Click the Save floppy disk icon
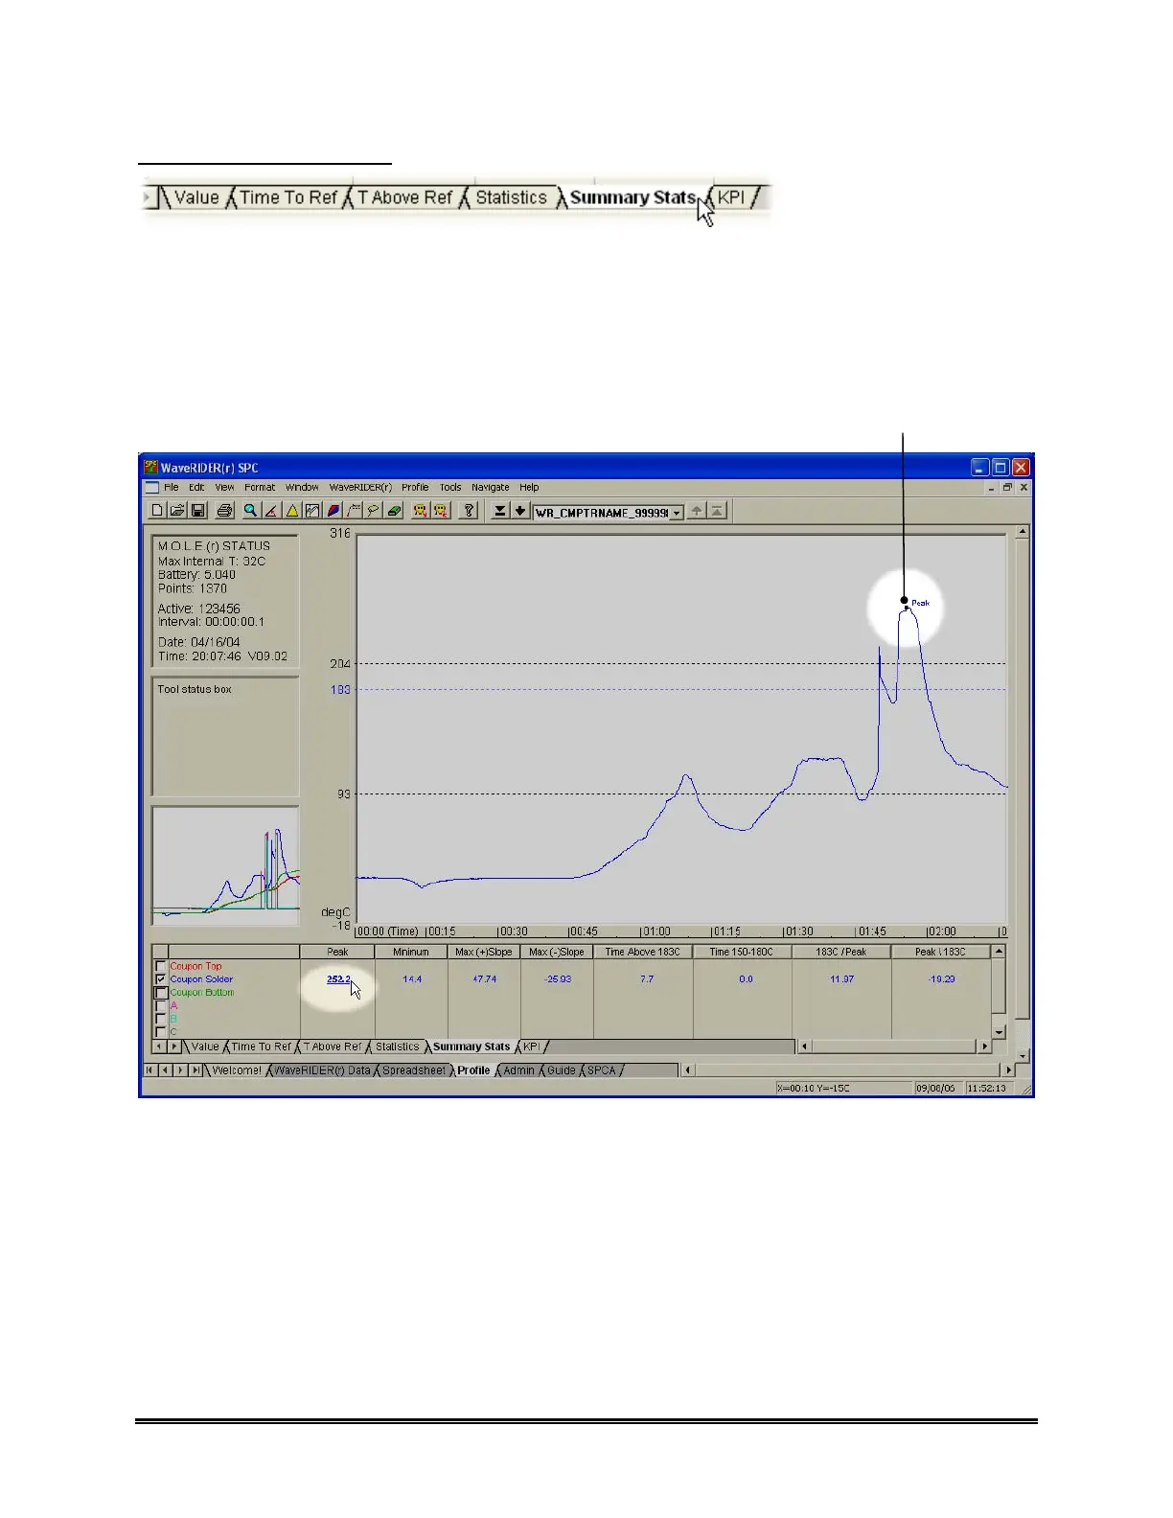The height and width of the screenshot is (1518, 1173). click(x=198, y=511)
